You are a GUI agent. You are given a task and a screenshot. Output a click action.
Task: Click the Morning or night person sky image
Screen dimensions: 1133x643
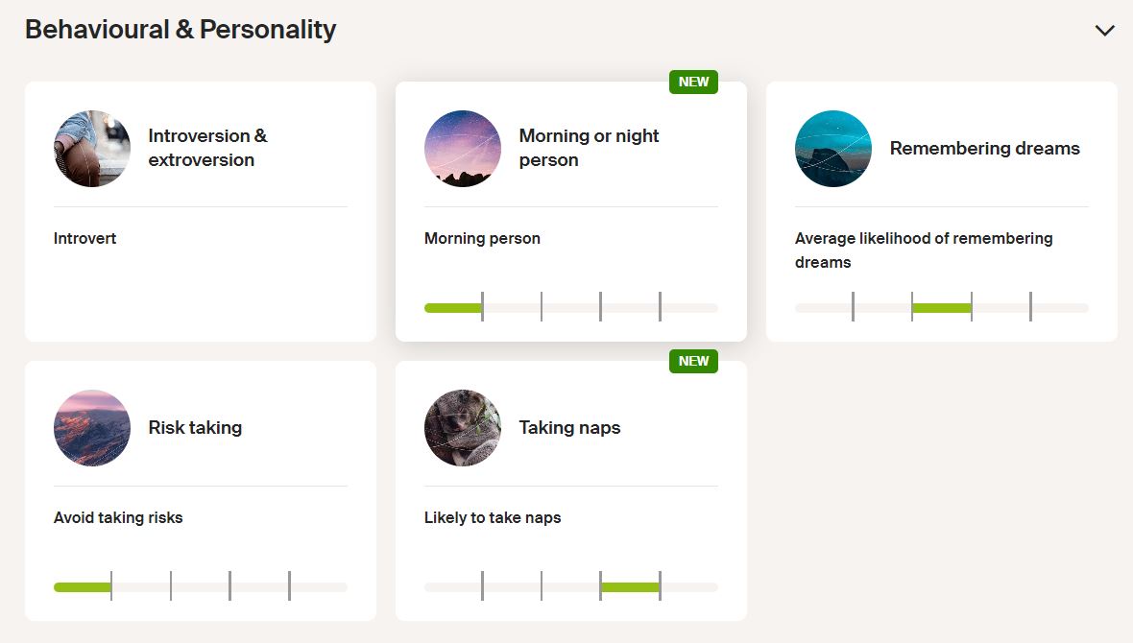tap(463, 149)
